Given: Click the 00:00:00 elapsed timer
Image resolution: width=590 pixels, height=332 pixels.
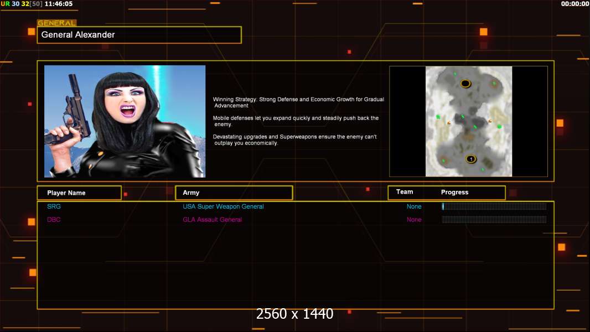Looking at the screenshot, I should tap(575, 4).
